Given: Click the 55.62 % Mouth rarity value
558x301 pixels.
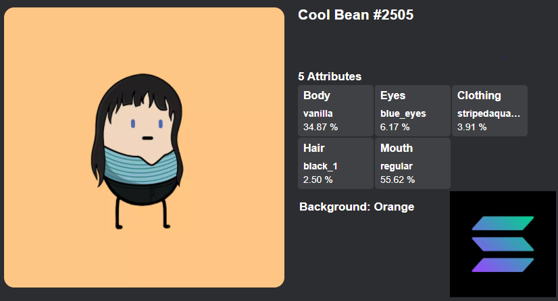Looking at the screenshot, I should click(x=397, y=180).
